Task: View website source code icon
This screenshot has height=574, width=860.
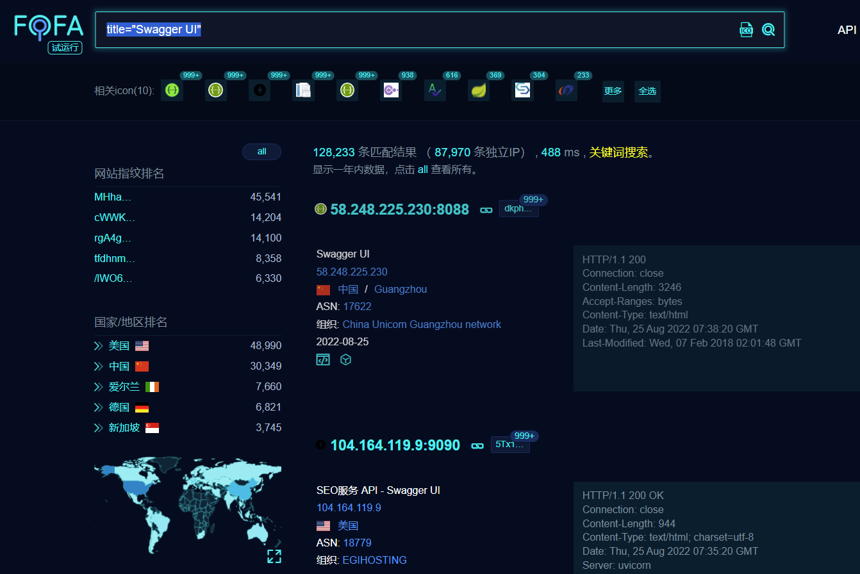Action: point(323,360)
